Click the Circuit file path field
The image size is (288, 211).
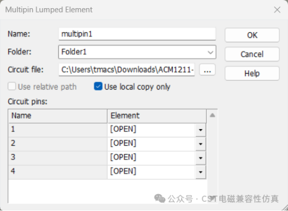(127, 70)
